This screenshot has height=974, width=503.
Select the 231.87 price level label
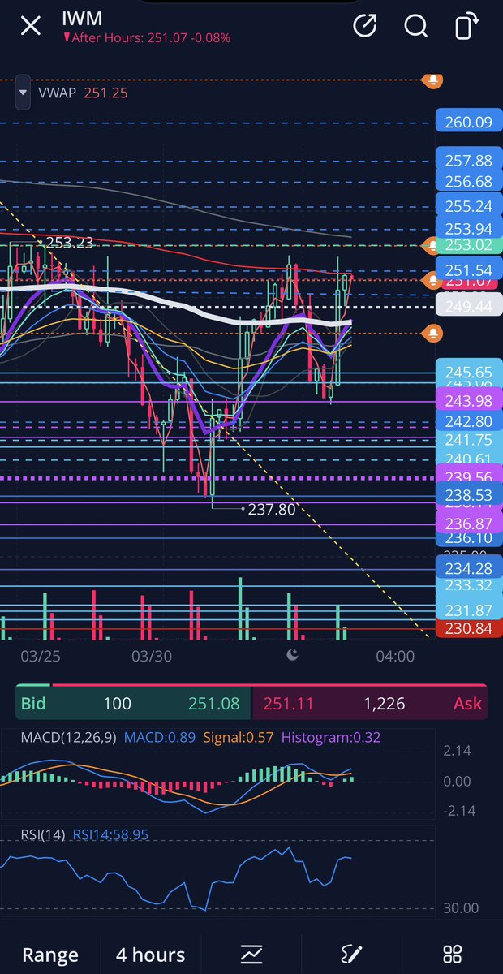pos(469,611)
